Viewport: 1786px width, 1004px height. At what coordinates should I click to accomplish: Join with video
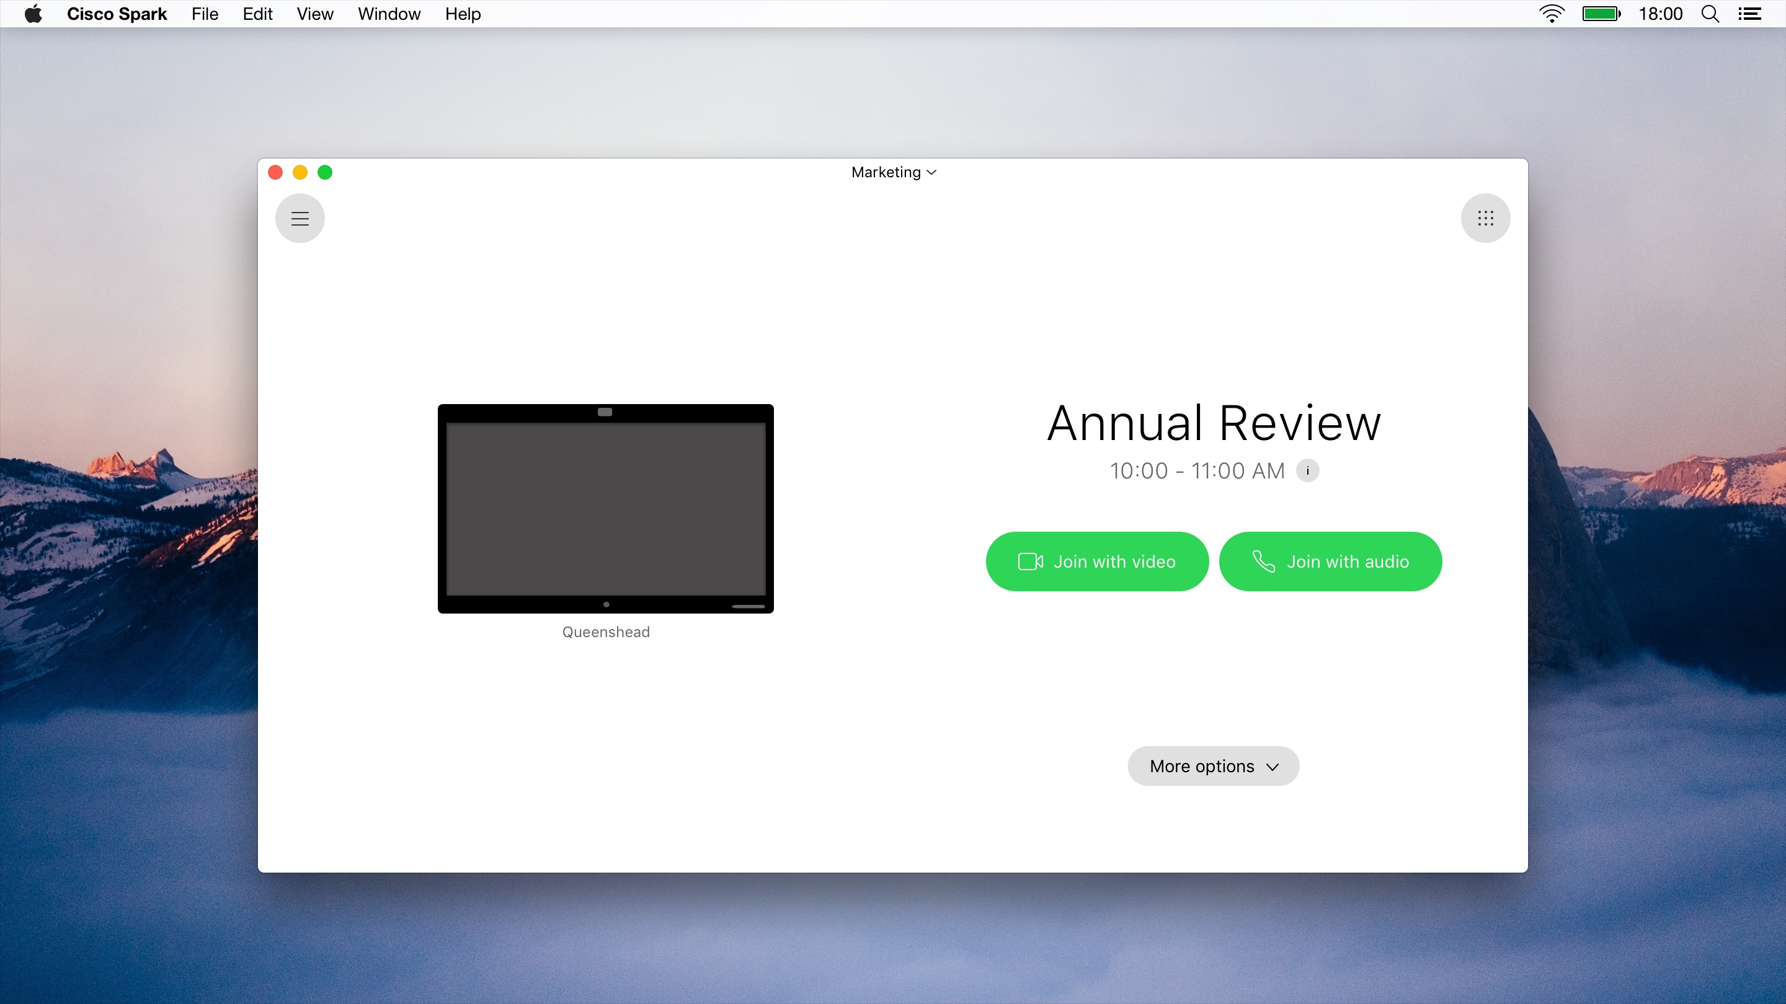click(1097, 561)
